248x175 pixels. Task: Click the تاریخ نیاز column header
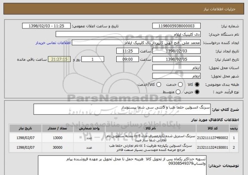point(25,128)
